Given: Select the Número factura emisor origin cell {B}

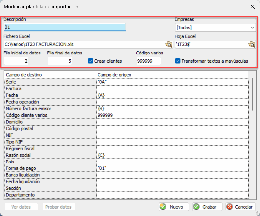Looking at the screenshot, I should pyautogui.click(x=172, y=109).
